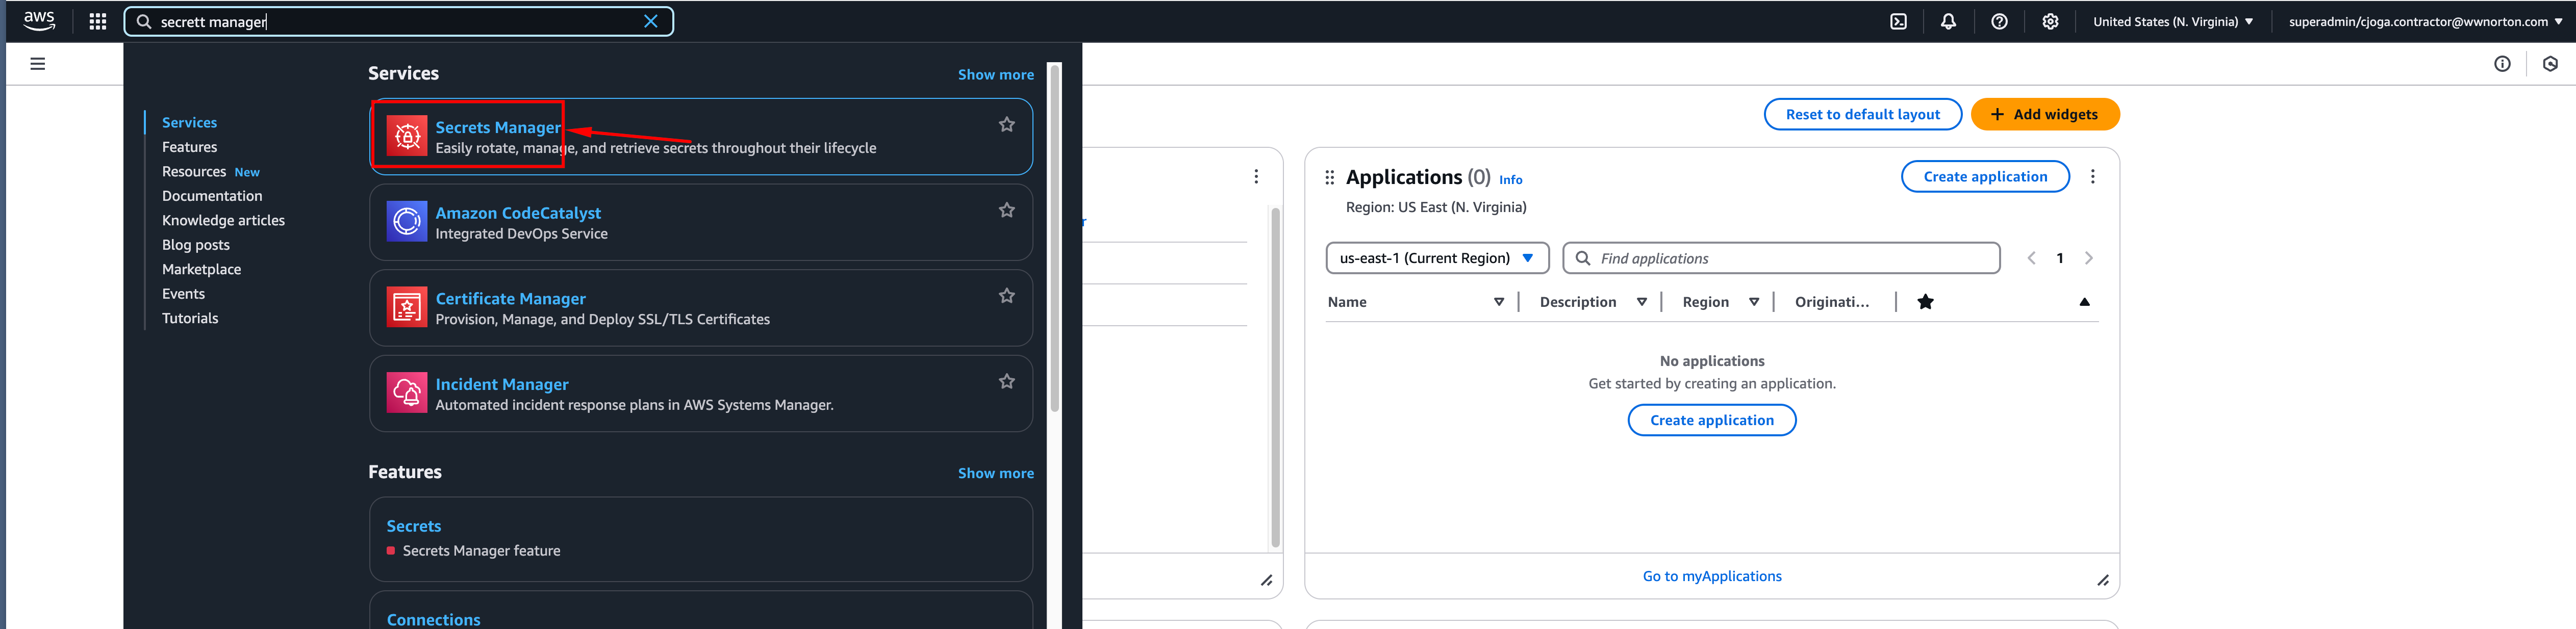This screenshot has width=2576, height=629.
Task: Clear the search box with X icon
Action: coord(650,21)
